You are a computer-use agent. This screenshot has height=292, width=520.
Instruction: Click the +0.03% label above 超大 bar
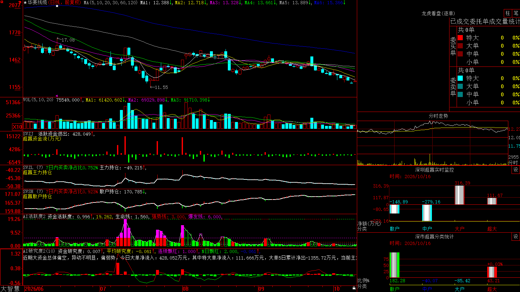pos(495,264)
